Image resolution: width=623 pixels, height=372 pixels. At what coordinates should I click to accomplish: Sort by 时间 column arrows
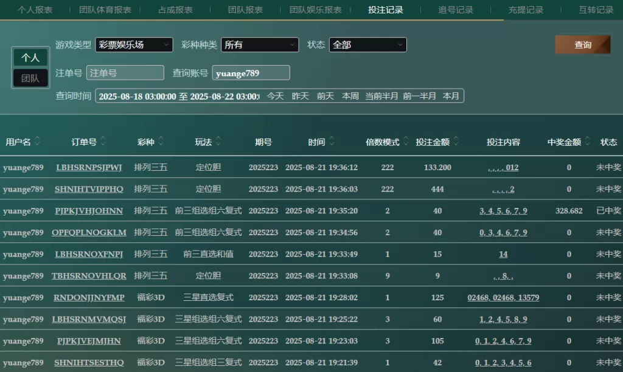pos(332,141)
